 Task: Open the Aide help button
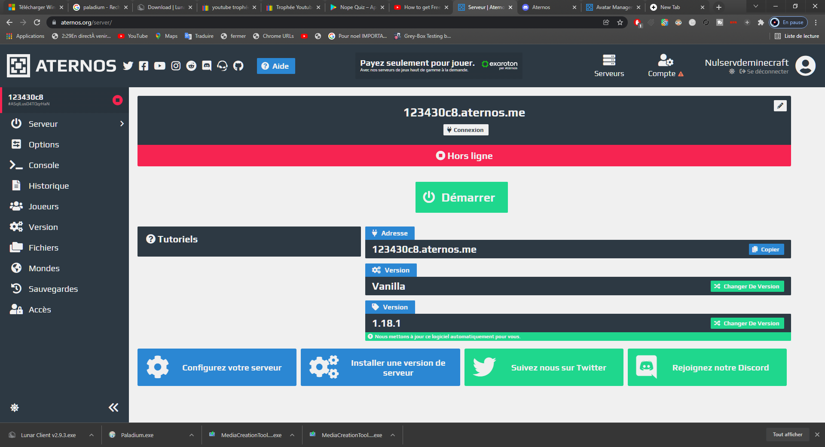click(x=276, y=66)
